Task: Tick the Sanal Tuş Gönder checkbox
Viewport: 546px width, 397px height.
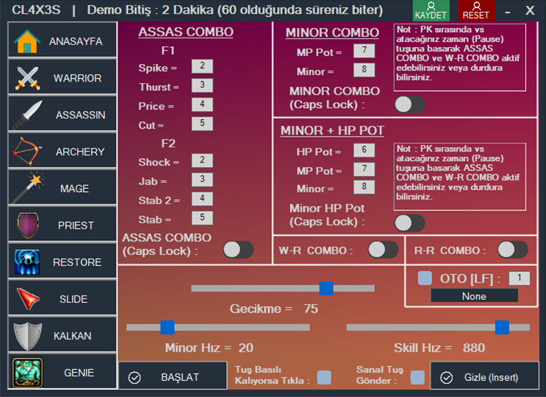Action: click(x=417, y=377)
